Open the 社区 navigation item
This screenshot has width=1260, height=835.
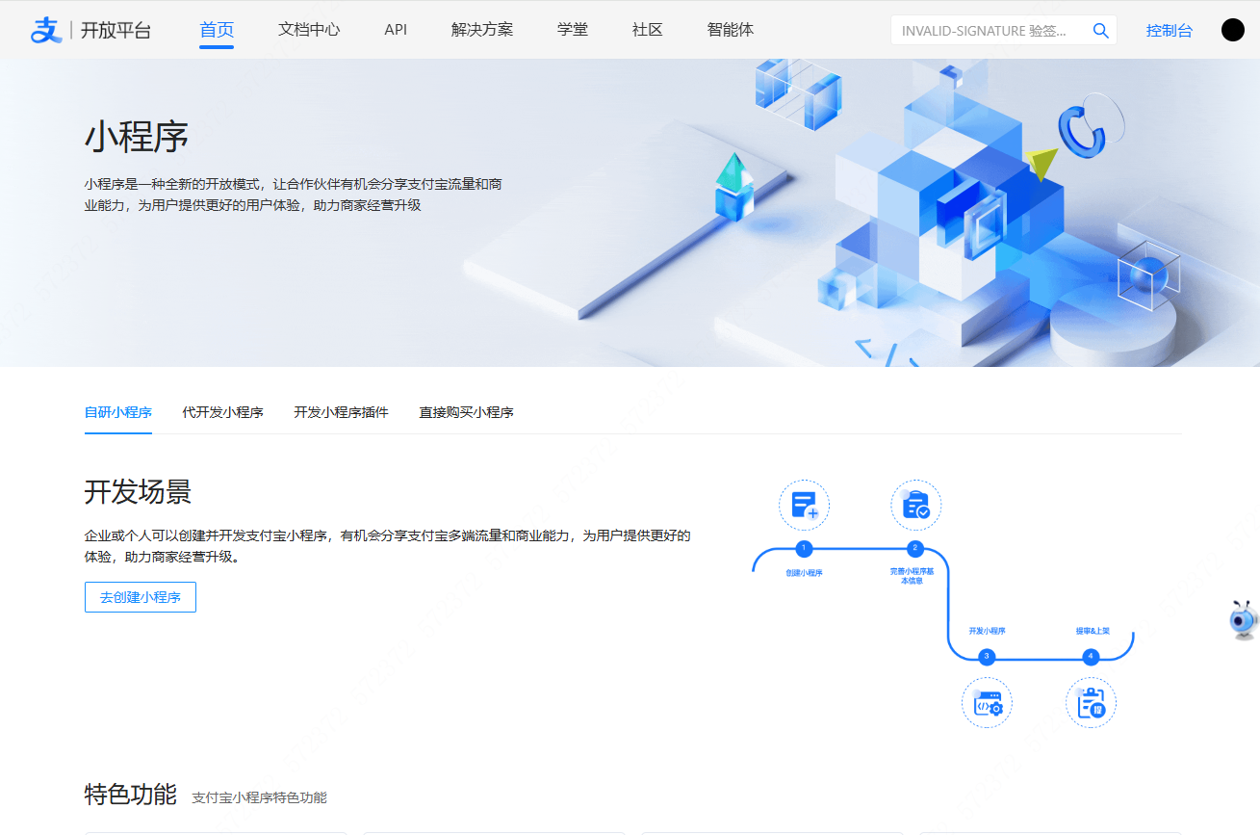(x=646, y=30)
